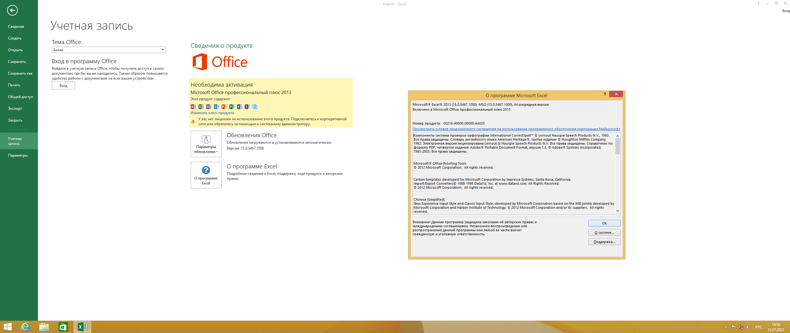Open Windows Store from taskbar
The width and height of the screenshot is (790, 333).
(63, 327)
